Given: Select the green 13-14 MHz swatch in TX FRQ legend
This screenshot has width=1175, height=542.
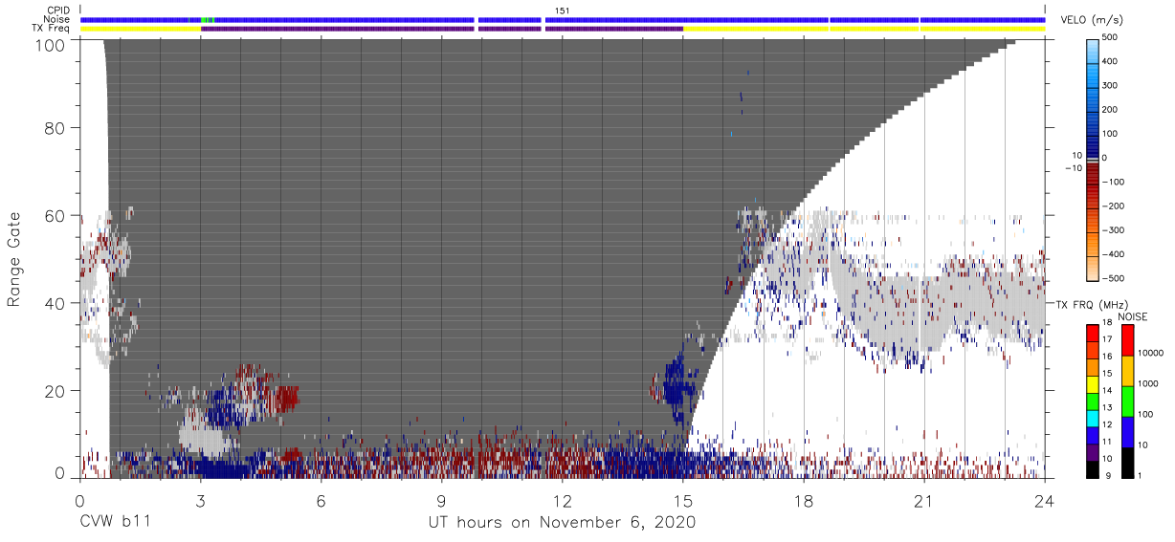Looking at the screenshot, I should click(1093, 401).
